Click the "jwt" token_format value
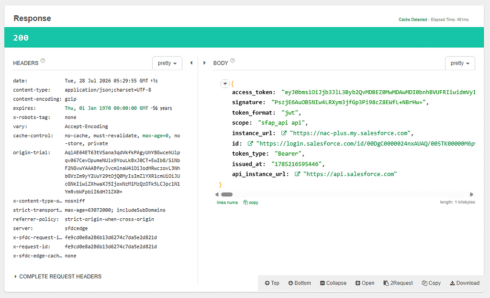This screenshot has height=298, width=490. (x=290, y=113)
